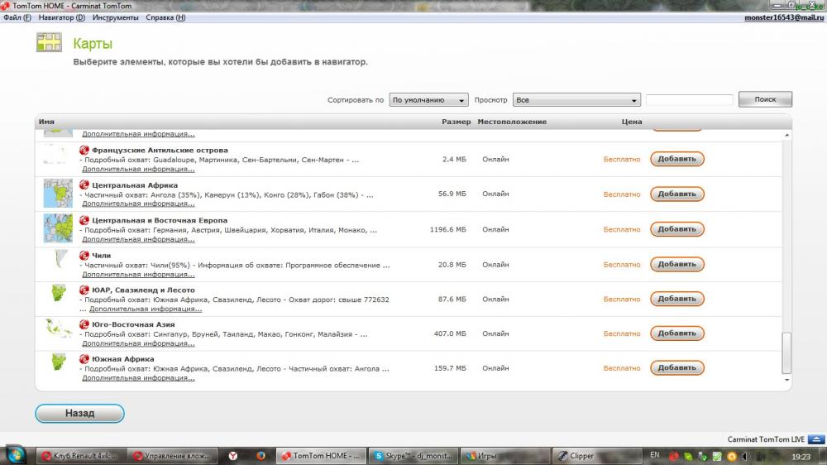The width and height of the screenshot is (827, 465).
Task: Open the Справка menu
Action: [x=165, y=17]
